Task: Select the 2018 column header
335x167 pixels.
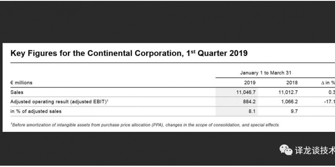Action: [x=292, y=83]
